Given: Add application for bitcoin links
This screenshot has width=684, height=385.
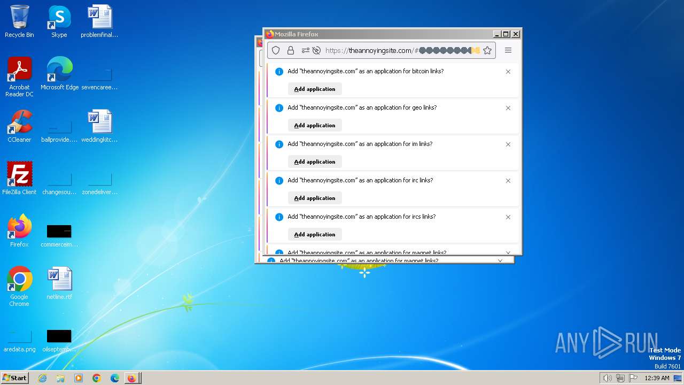Looking at the screenshot, I should click(315, 89).
